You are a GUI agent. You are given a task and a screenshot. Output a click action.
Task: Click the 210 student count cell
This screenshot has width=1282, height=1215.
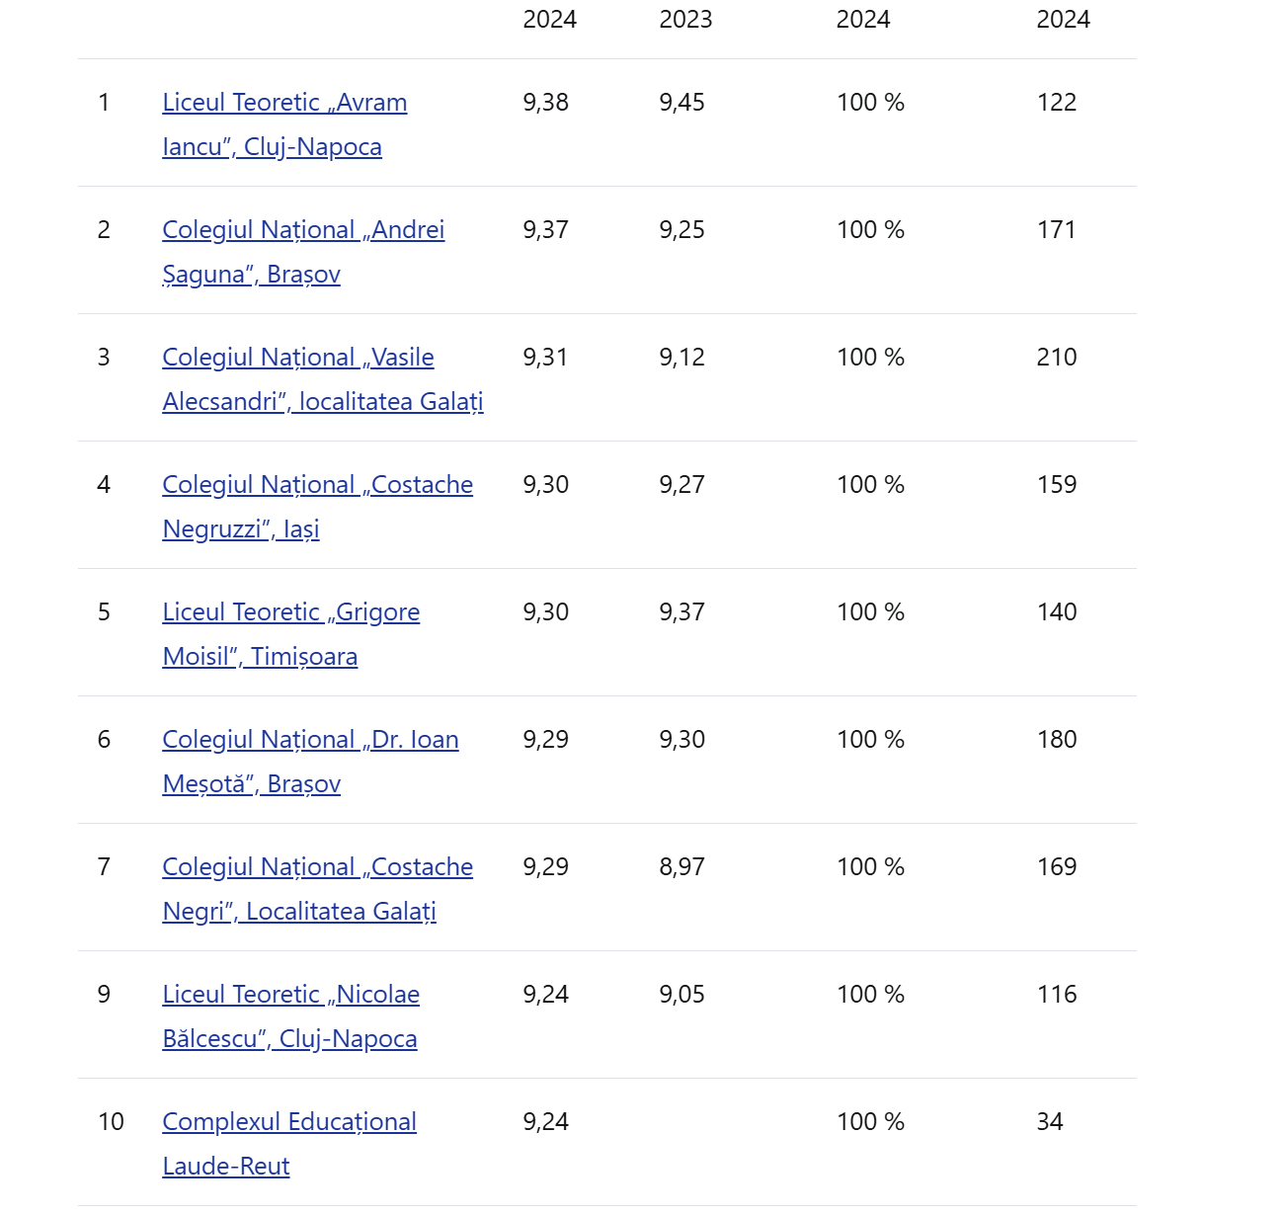pyautogui.click(x=1056, y=358)
